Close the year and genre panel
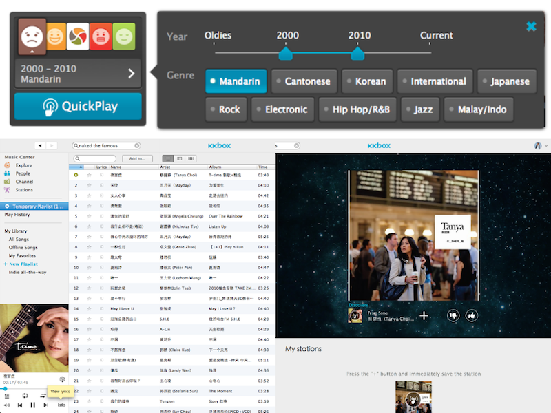The image size is (551, 413). click(531, 26)
